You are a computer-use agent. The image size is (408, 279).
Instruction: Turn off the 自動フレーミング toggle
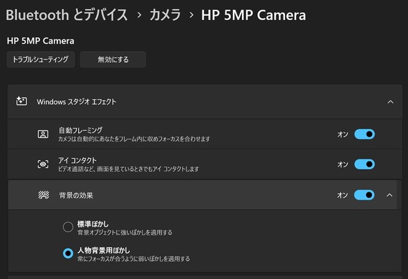[x=364, y=134]
